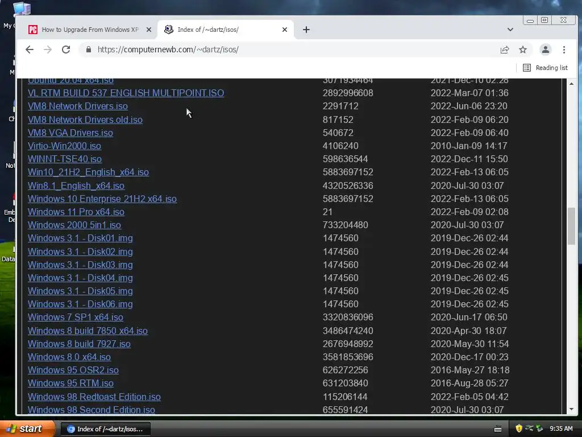Reload the current page
The image size is (582, 437).
pos(66,50)
